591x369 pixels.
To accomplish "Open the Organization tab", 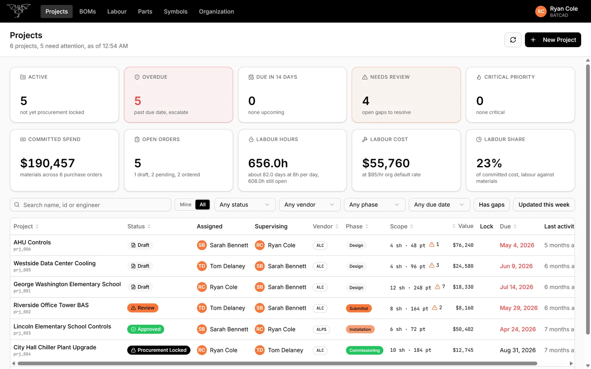I will 216,11.
